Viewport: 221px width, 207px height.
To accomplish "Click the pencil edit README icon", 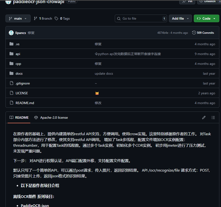I will (204, 117).
